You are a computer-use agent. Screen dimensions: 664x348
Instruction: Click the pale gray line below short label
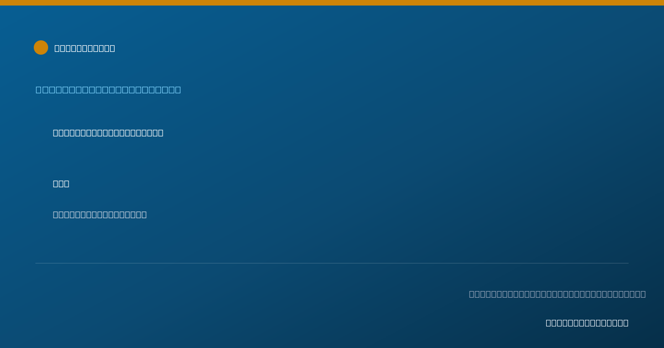pos(100,214)
